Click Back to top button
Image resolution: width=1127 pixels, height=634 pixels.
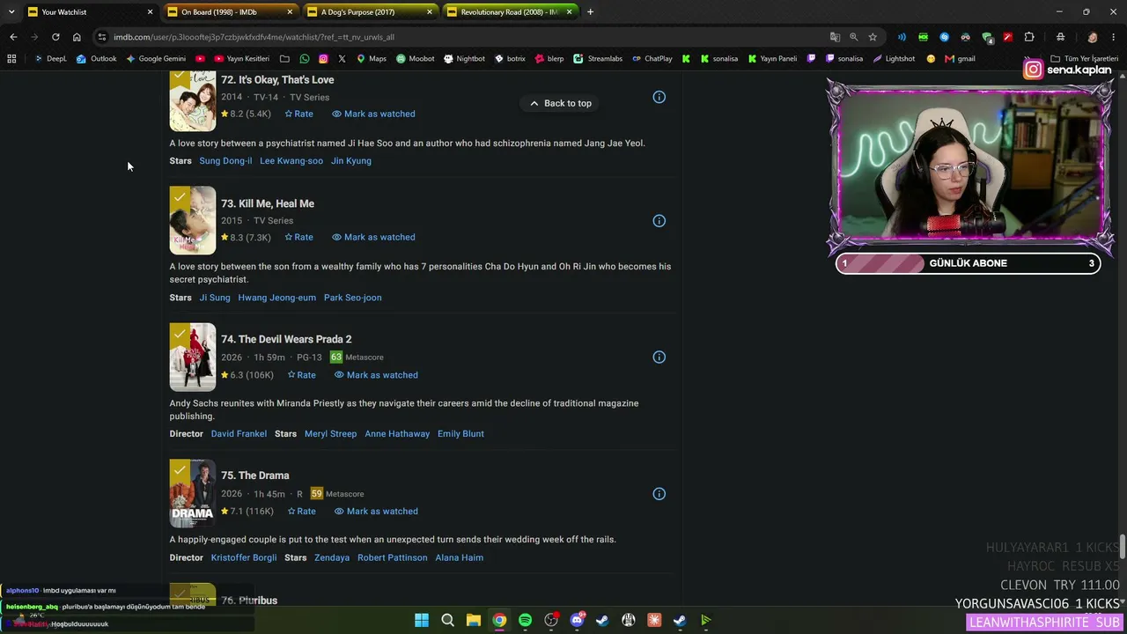point(560,103)
